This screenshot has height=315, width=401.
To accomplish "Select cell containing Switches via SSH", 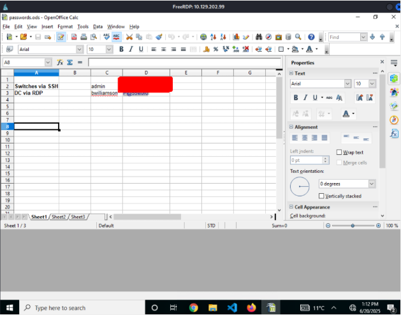I will (36, 86).
